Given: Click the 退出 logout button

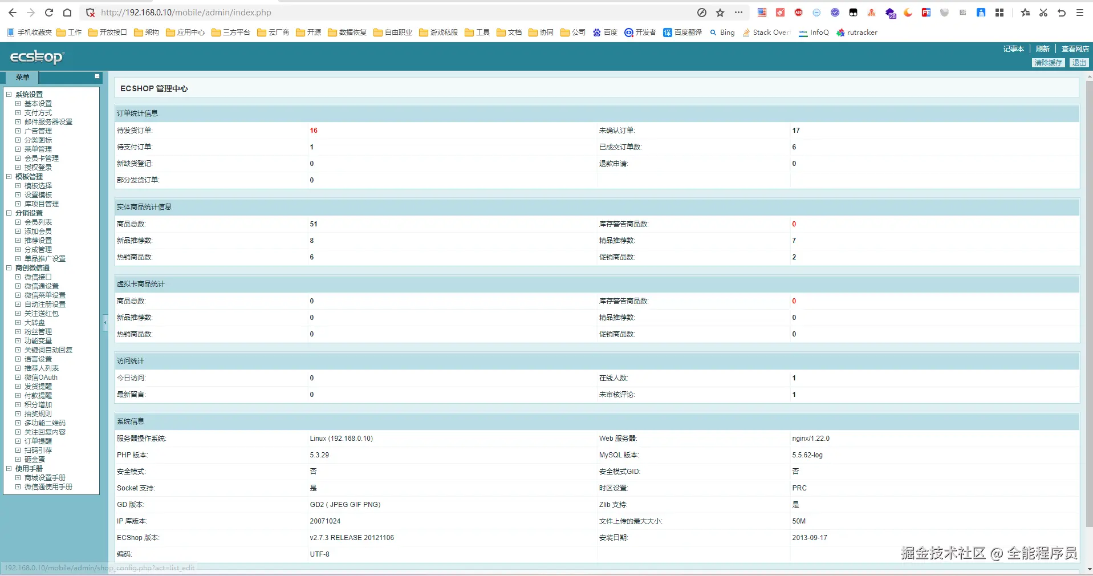Looking at the screenshot, I should point(1079,63).
